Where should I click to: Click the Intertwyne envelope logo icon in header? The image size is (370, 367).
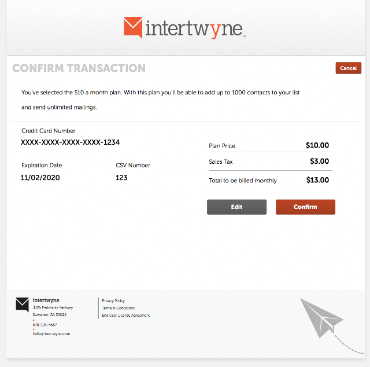132,27
